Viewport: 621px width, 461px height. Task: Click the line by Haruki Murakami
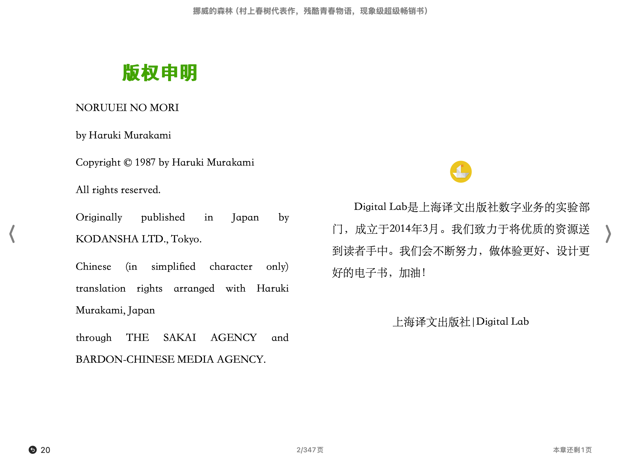click(x=123, y=135)
